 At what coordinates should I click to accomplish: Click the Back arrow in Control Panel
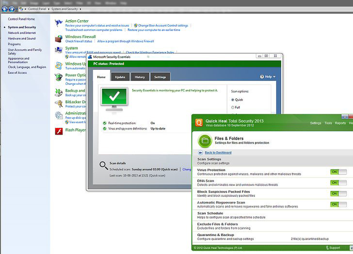4,9
